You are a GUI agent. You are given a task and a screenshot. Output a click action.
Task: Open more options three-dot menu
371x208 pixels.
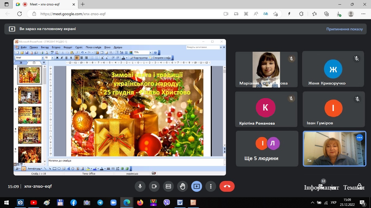coord(211,186)
